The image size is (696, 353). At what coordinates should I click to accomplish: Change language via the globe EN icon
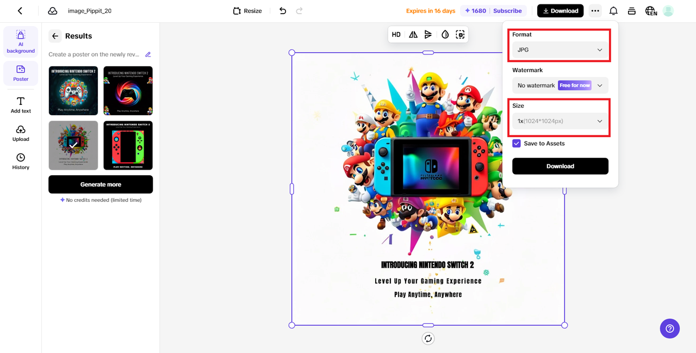[x=651, y=11]
